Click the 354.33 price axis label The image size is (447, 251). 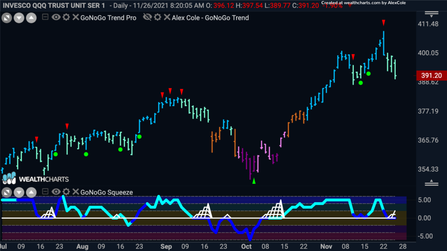pos(428,170)
